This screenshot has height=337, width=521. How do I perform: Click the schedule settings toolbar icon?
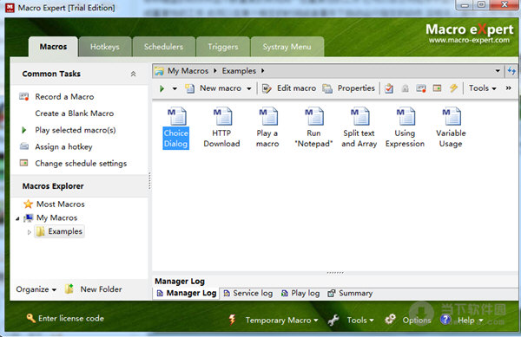438,88
